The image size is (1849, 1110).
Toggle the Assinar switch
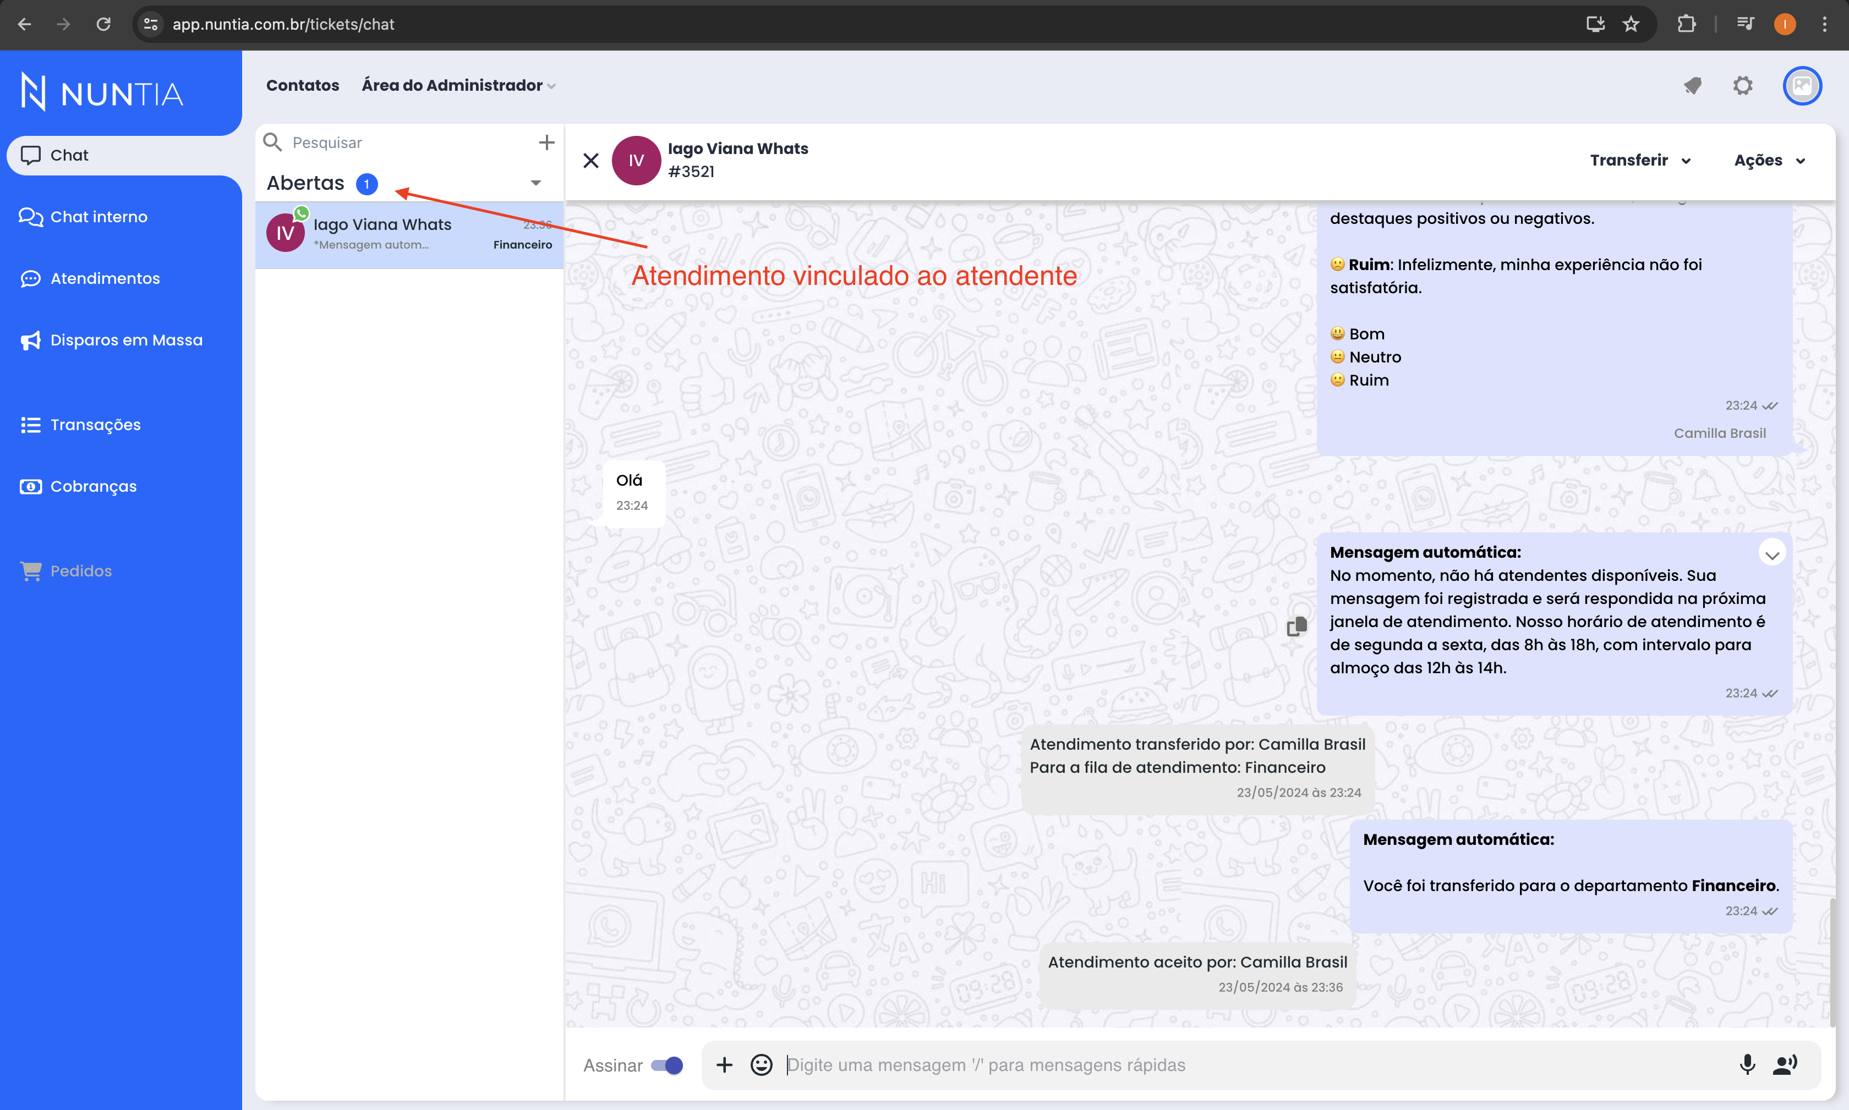pos(667,1065)
